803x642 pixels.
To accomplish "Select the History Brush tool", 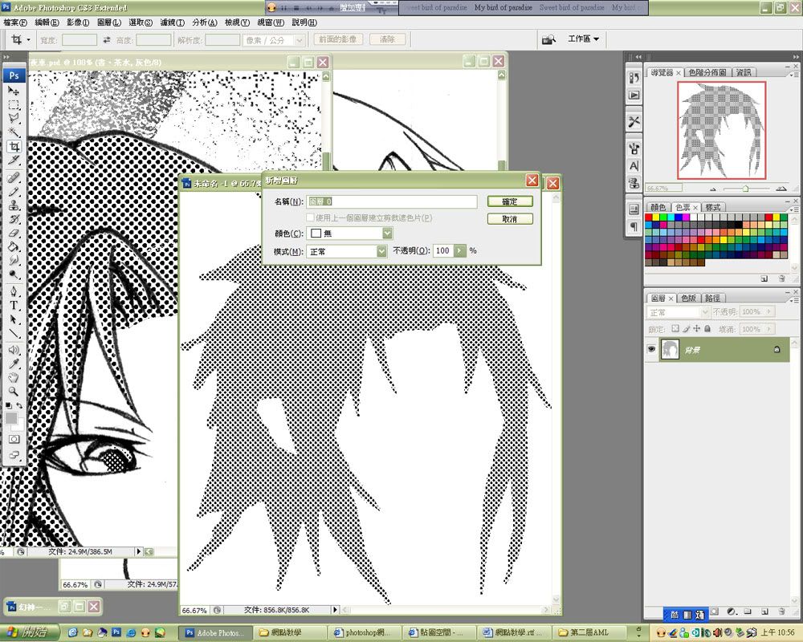I will coord(14,219).
